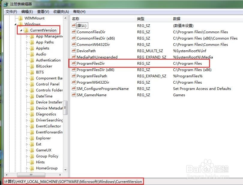Expand the App Paths tree node
243x185 pixels.
[27, 43]
